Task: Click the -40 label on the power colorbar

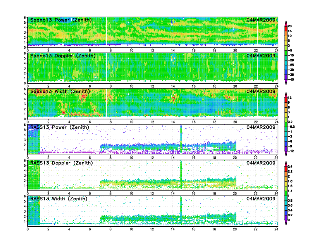Action: [291, 80]
